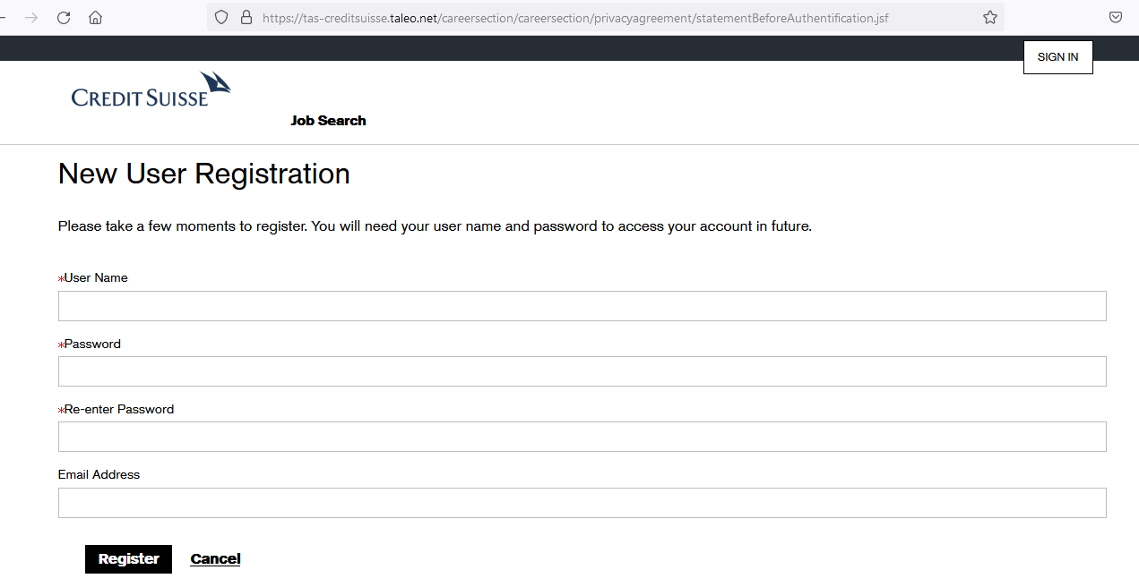The height and width of the screenshot is (587, 1139).
Task: Open the tracking protection shield icon
Action: [221, 17]
